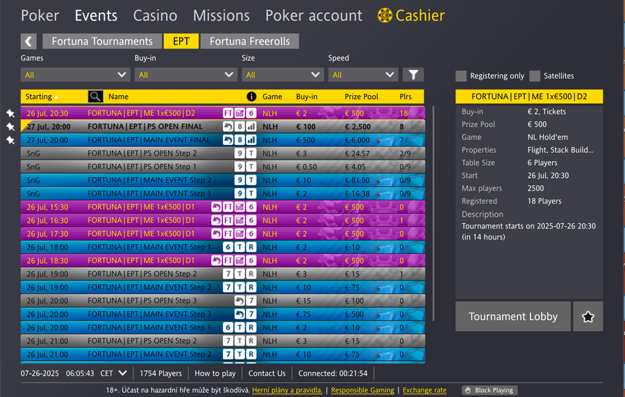This screenshot has width=625, height=397.
Task: Sort by the Prize Pool column header
Action: (x=361, y=96)
